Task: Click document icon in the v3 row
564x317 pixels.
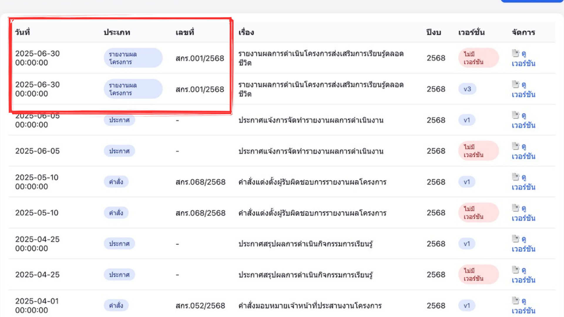Action: [x=516, y=84]
